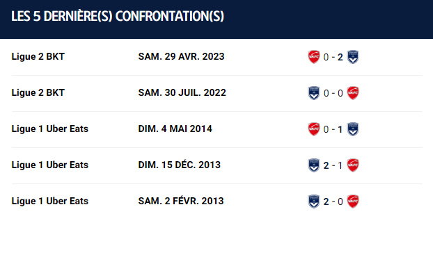
Task: Click Bordeaux crest in 4 Mai 2014 row
Action: 353,129
